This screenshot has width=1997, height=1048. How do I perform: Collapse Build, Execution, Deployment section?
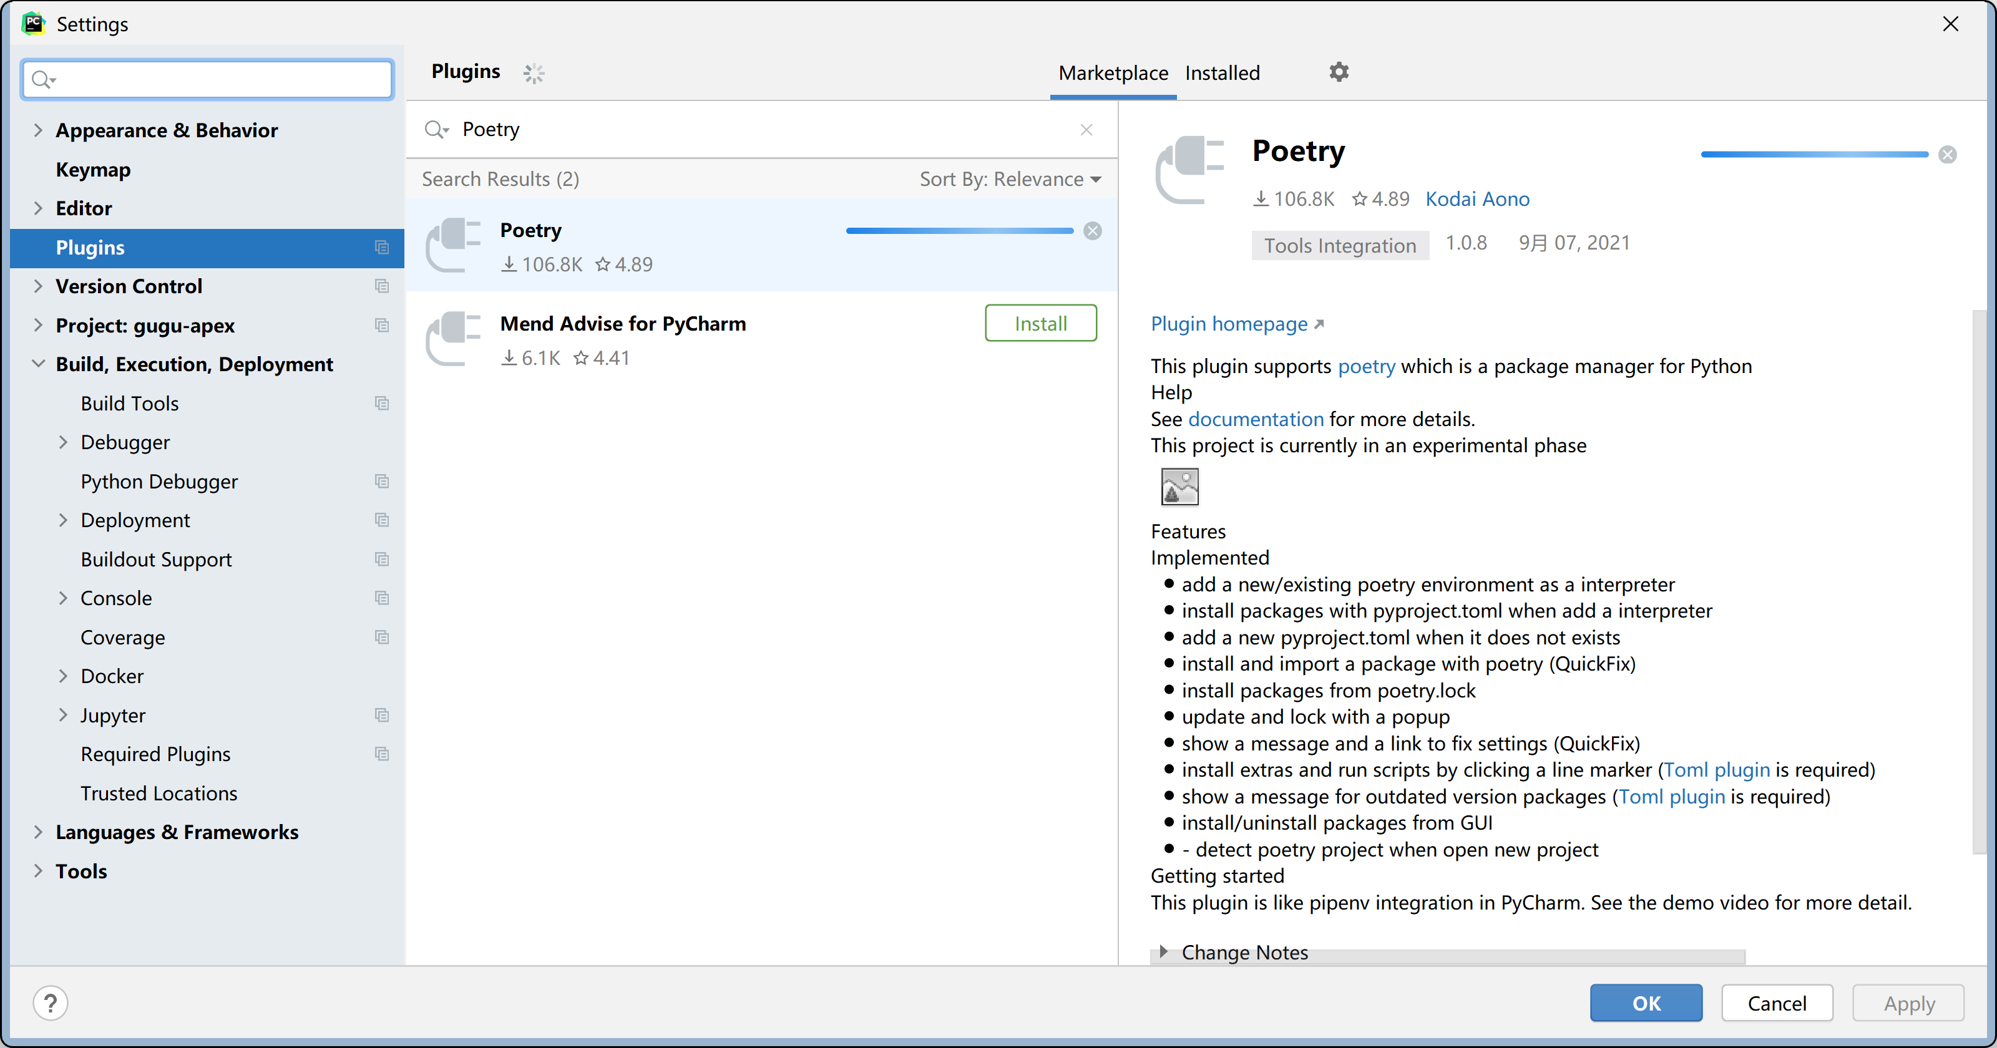(x=37, y=364)
